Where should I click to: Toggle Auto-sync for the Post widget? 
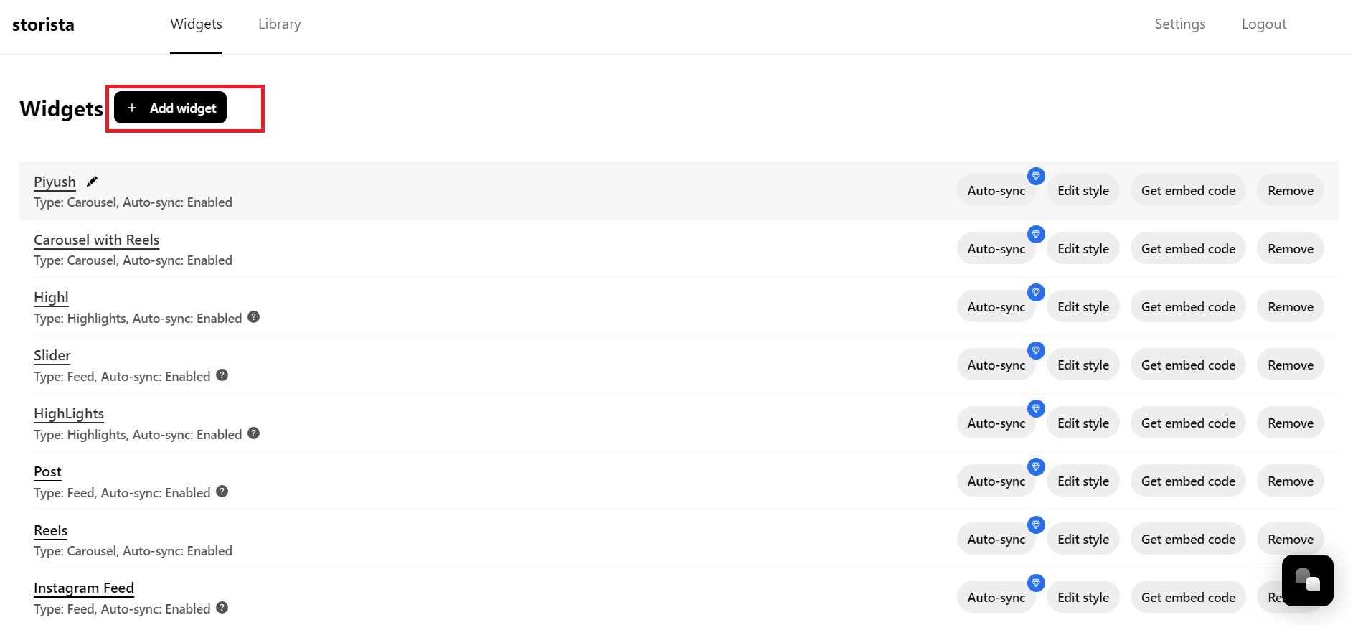click(996, 481)
